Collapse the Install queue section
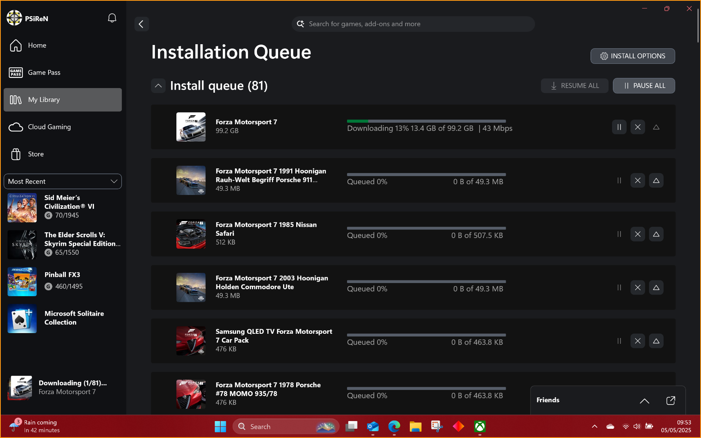This screenshot has height=438, width=701. tap(158, 86)
